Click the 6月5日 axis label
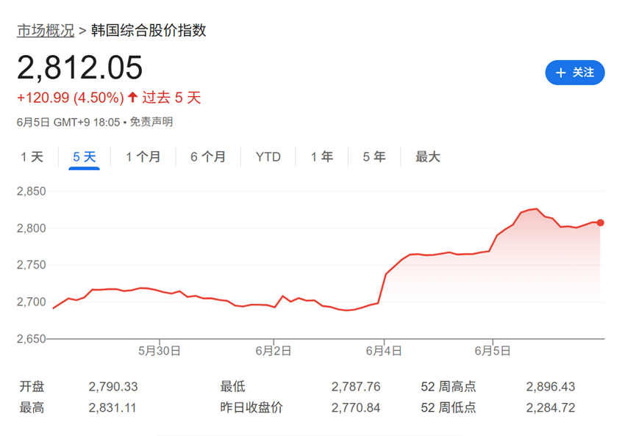This screenshot has height=436, width=636. pyautogui.click(x=493, y=351)
